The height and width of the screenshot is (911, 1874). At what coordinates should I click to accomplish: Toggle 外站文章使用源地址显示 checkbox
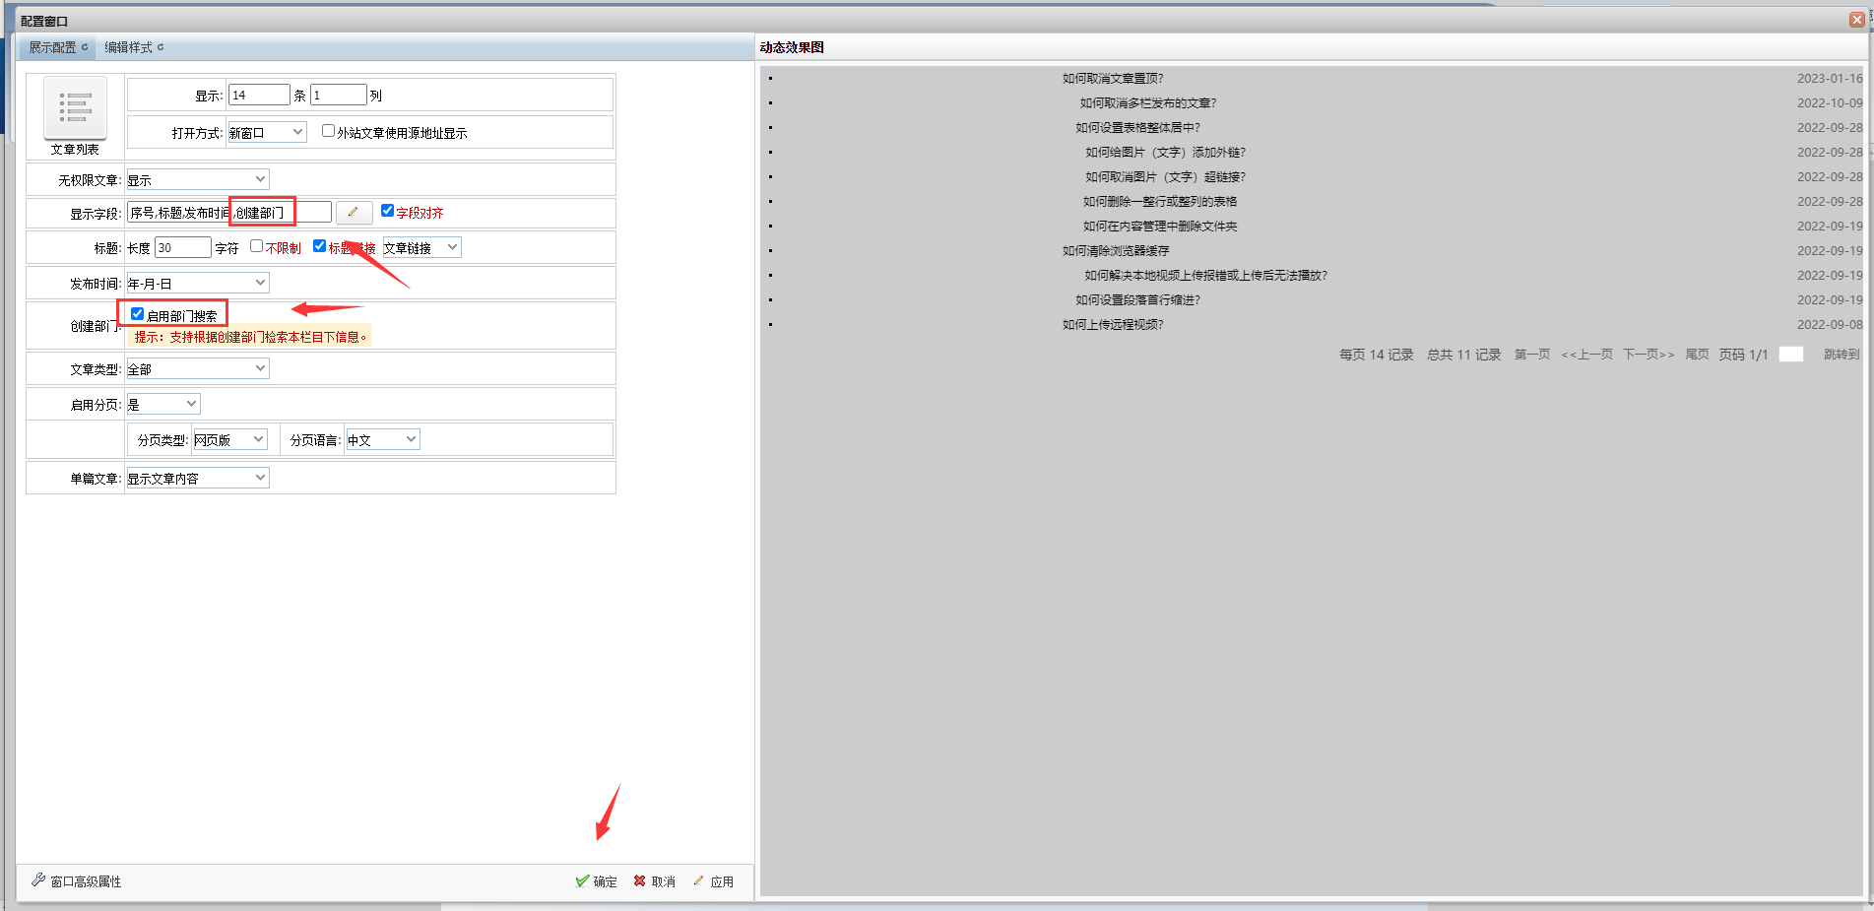(328, 131)
